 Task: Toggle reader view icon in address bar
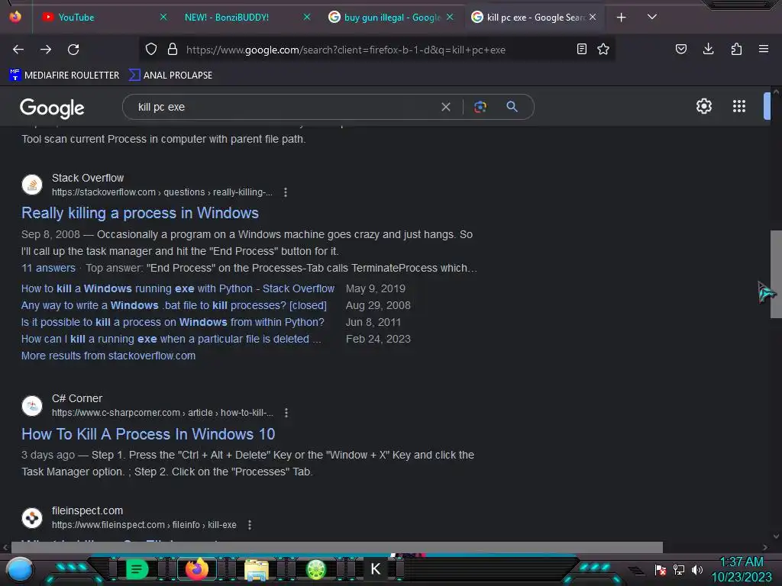(581, 49)
